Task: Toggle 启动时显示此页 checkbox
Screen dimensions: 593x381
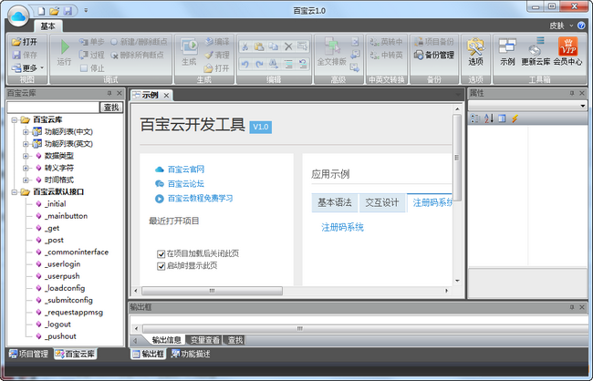Action: (x=161, y=266)
